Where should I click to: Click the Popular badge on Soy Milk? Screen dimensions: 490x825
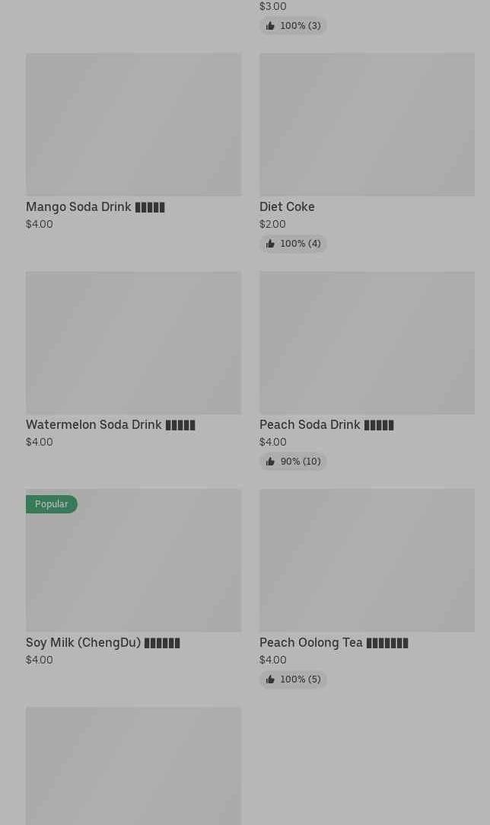(x=51, y=504)
